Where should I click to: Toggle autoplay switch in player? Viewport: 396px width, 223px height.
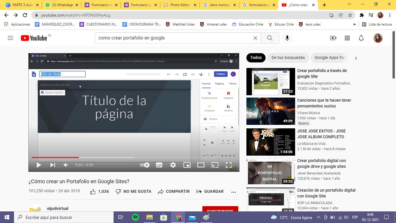click(x=145, y=165)
